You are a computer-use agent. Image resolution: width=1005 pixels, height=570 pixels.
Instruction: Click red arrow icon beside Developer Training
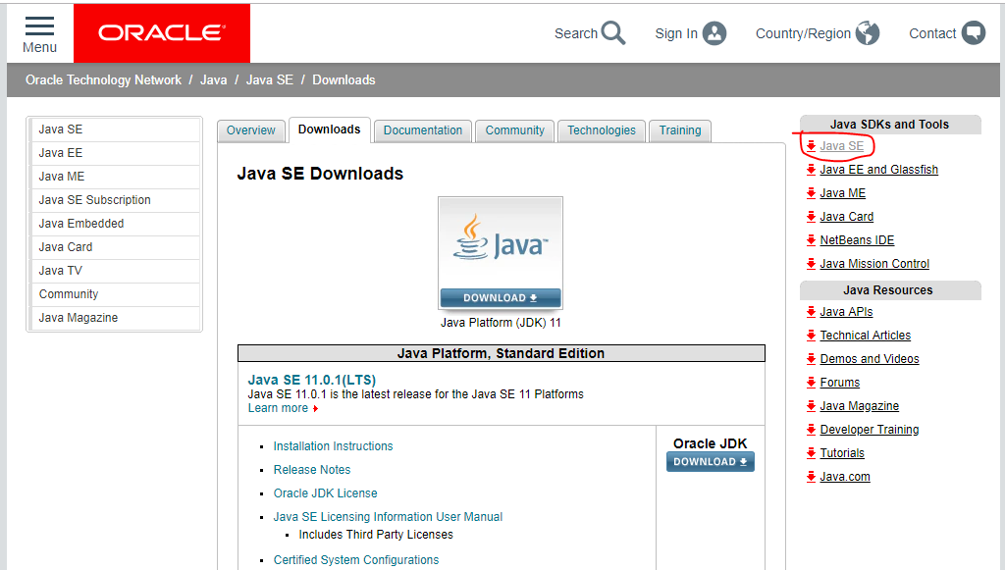[811, 430]
